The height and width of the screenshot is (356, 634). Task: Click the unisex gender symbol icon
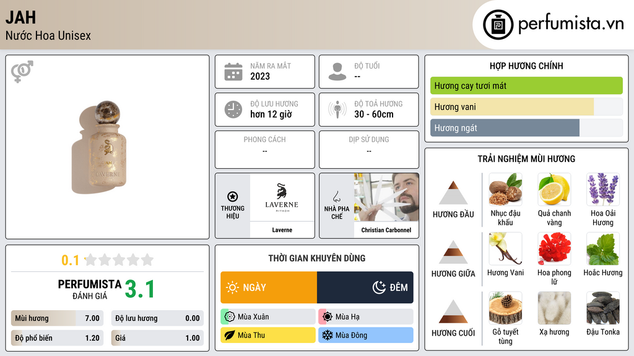click(22, 72)
